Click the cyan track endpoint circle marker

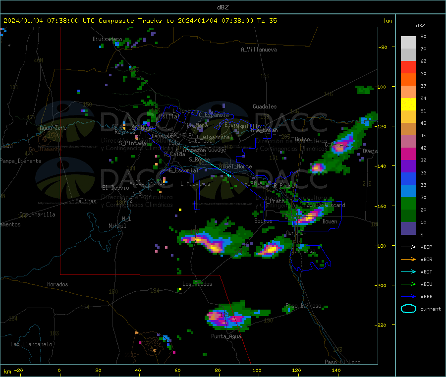point(229,176)
